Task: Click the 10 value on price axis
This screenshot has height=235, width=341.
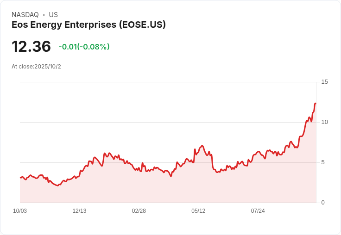Action: click(324, 122)
